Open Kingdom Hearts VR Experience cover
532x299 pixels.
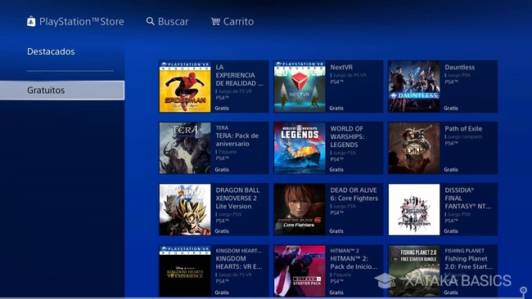pos(185,271)
